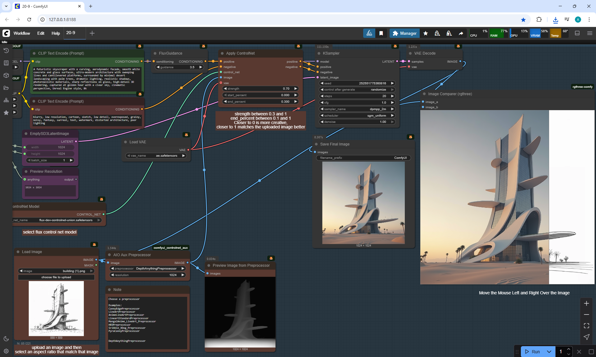
Task: Open the preprocessor DepthAnythingPreprocessor combo box
Action: 148,269
